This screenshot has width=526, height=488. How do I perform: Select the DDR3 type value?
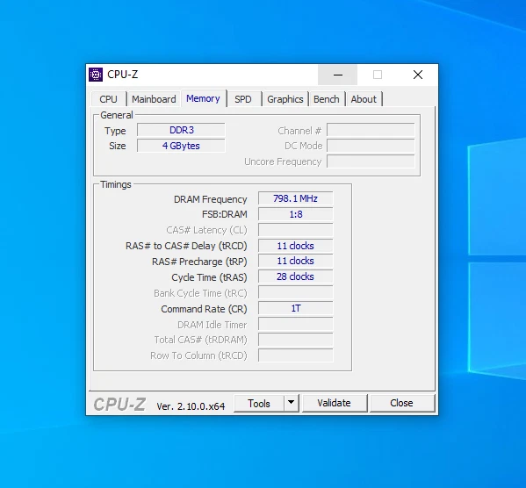pyautogui.click(x=181, y=130)
